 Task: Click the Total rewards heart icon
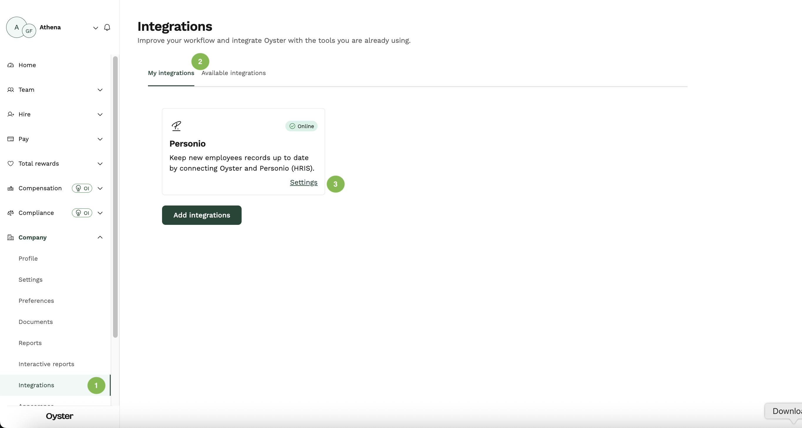tap(11, 164)
